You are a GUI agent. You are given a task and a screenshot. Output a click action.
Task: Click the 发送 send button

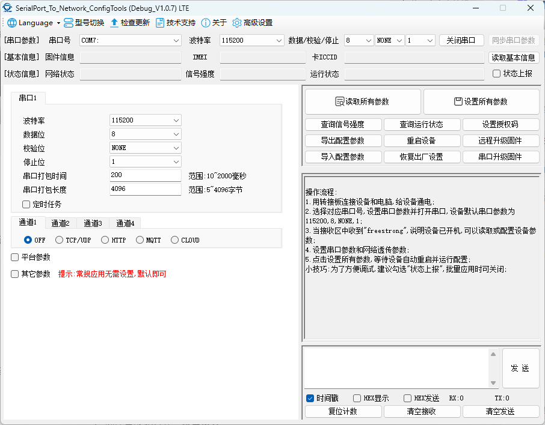[x=520, y=368]
